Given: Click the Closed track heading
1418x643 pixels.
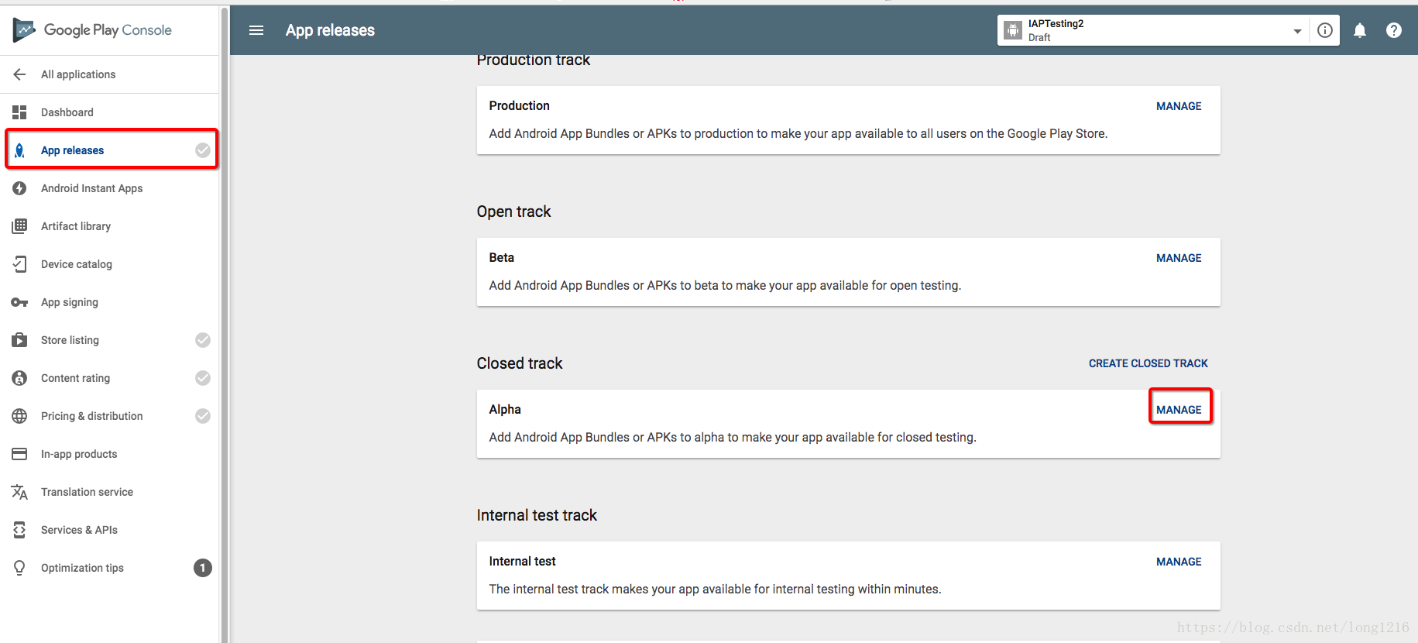Looking at the screenshot, I should pyautogui.click(x=520, y=363).
